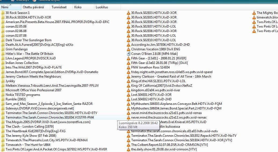This screenshot has width=278, height=152.
Task: Click the Luokitus column header
Action: click(107, 7)
